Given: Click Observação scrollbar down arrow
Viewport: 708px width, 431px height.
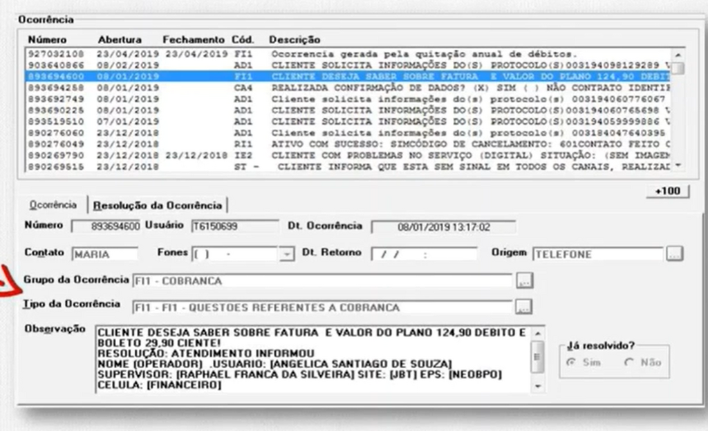Looking at the screenshot, I should (x=537, y=386).
